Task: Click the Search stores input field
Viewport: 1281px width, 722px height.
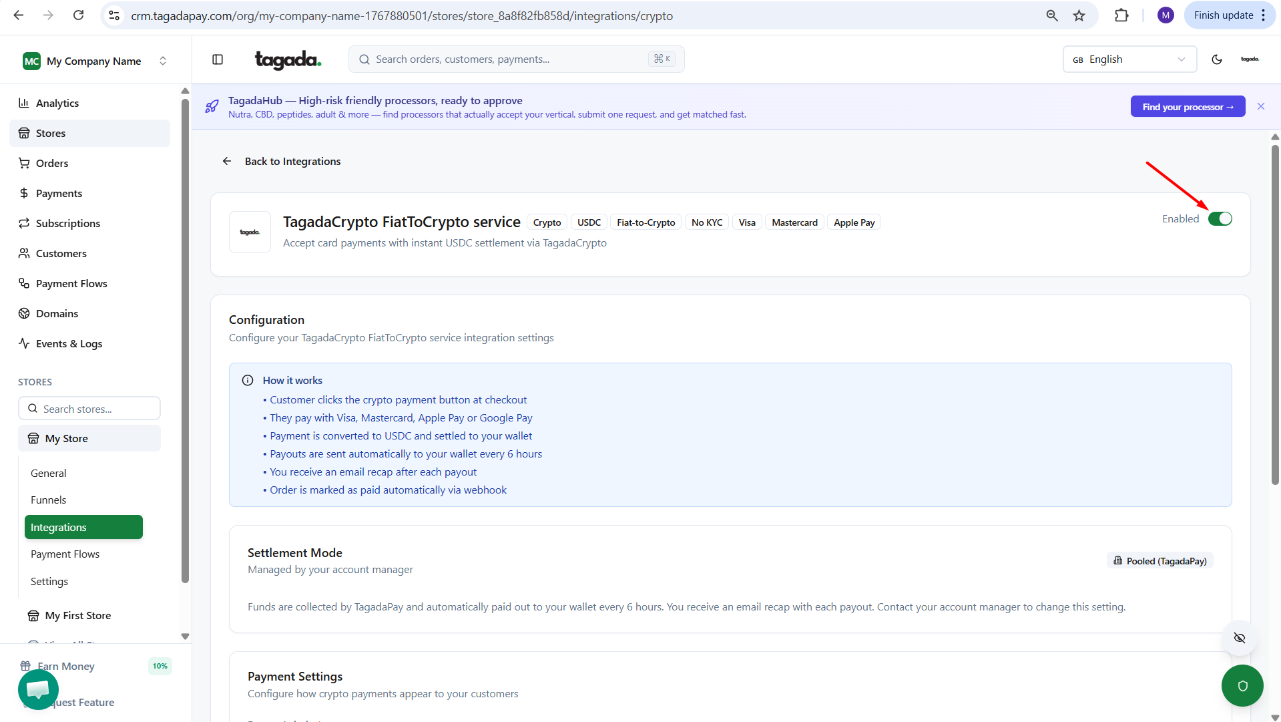Action: point(89,409)
